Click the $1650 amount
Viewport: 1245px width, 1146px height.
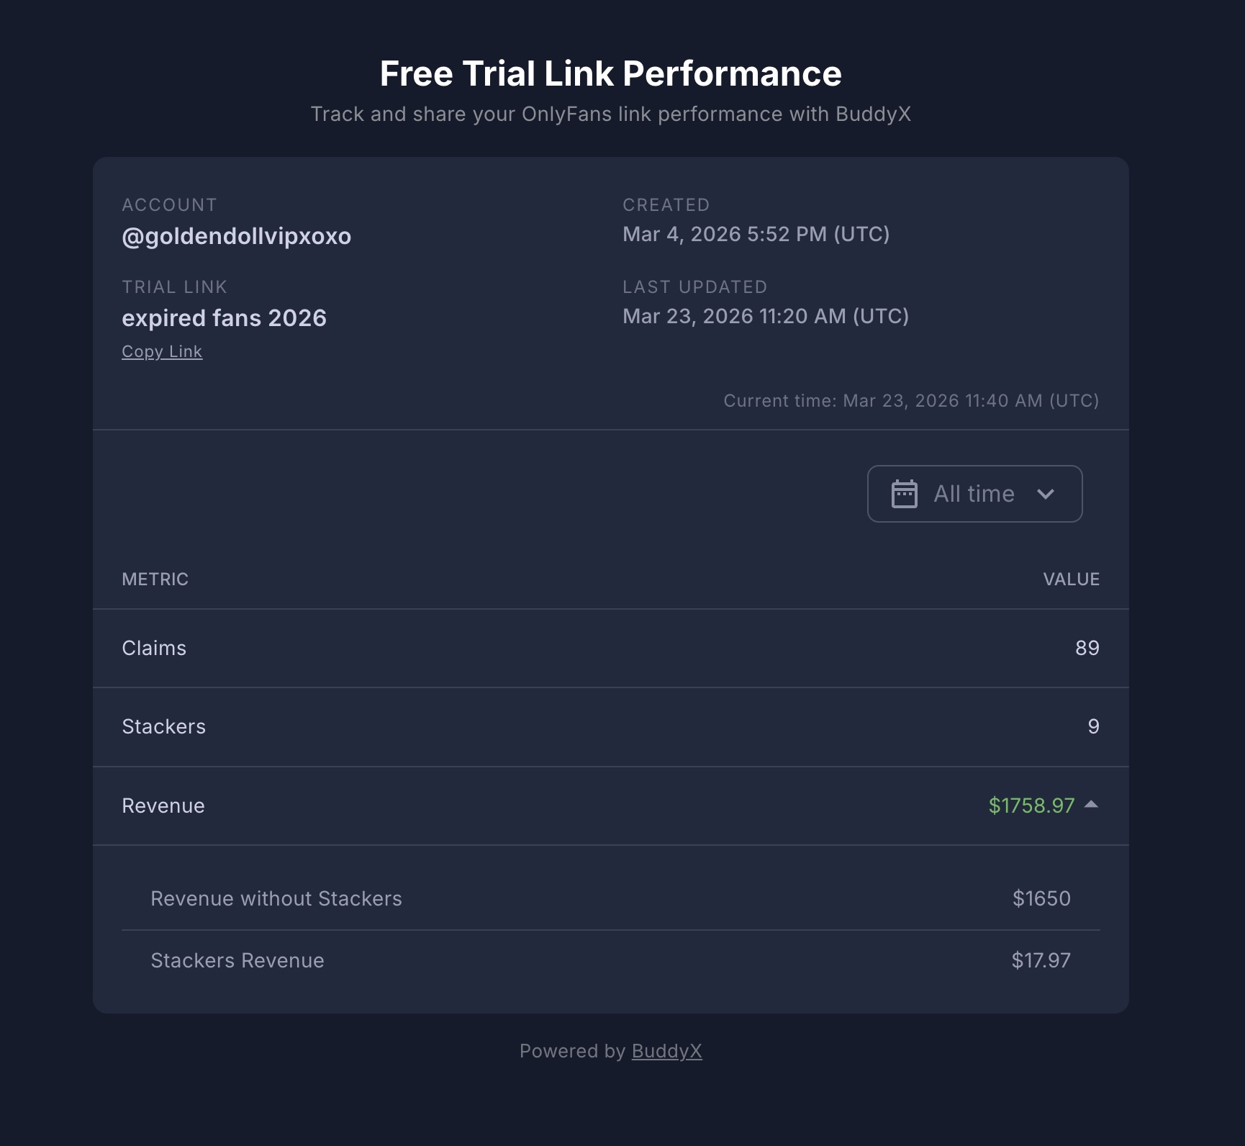(x=1041, y=898)
